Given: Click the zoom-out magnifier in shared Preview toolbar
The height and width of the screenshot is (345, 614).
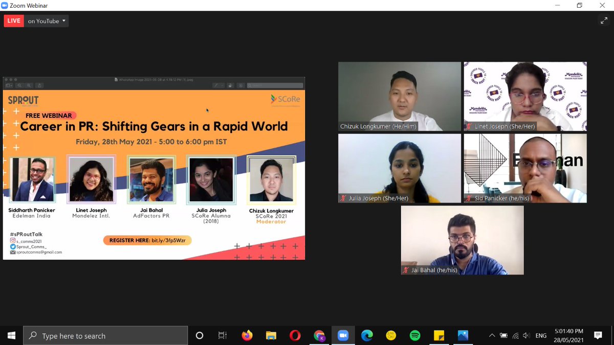Looking at the screenshot, I should point(20,85).
